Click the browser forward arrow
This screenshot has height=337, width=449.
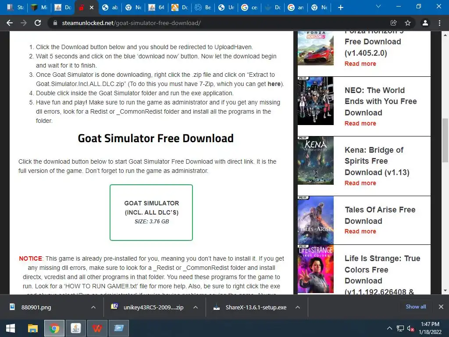tap(24, 23)
